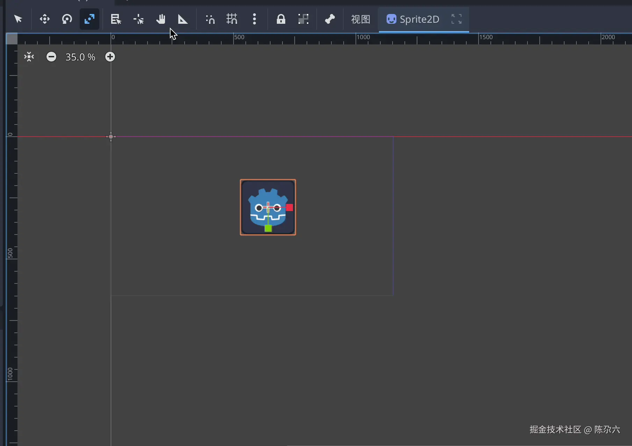Expand the skeleton bone options
This screenshot has height=446, width=632.
click(330, 19)
